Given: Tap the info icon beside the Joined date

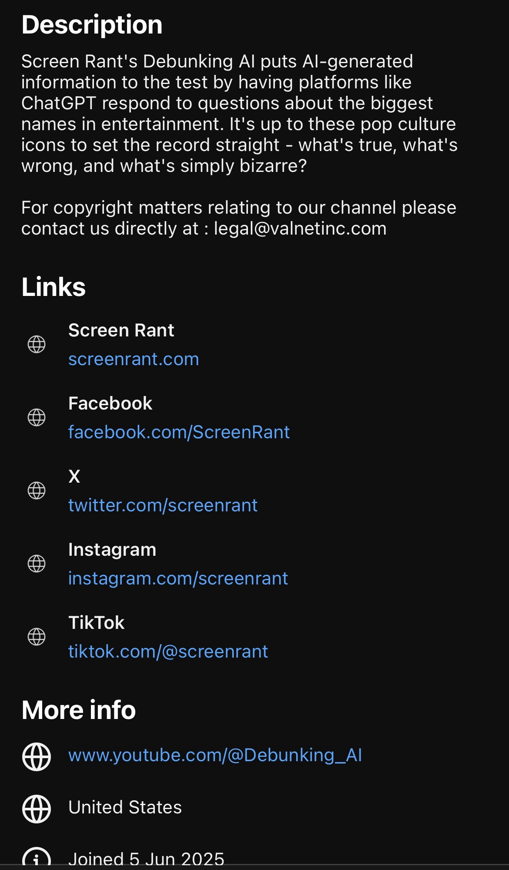Looking at the screenshot, I should (x=37, y=859).
